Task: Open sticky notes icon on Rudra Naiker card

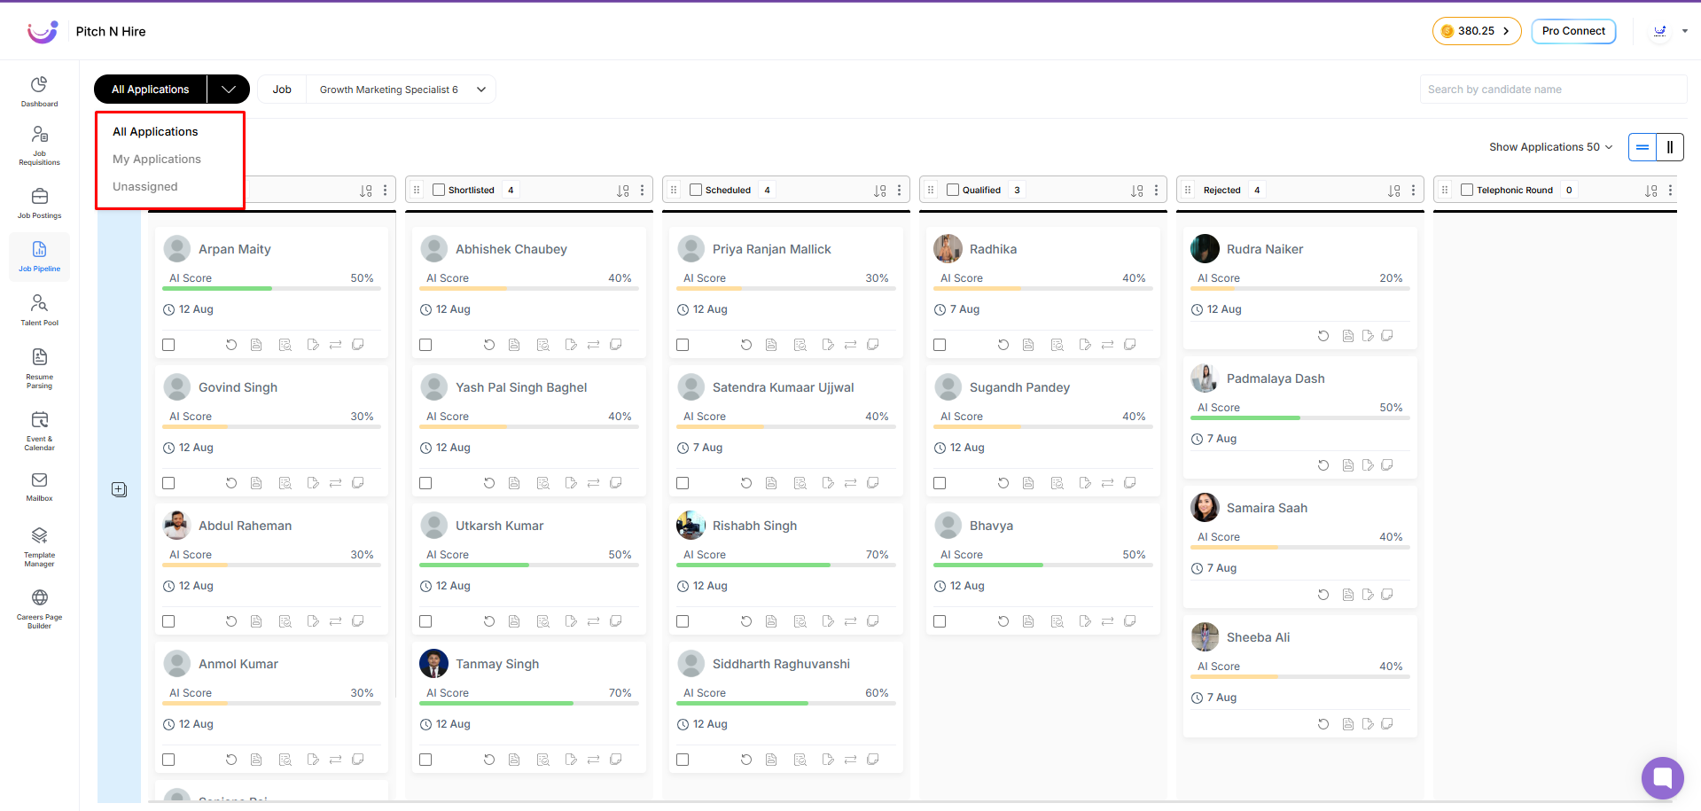Action: [1387, 336]
